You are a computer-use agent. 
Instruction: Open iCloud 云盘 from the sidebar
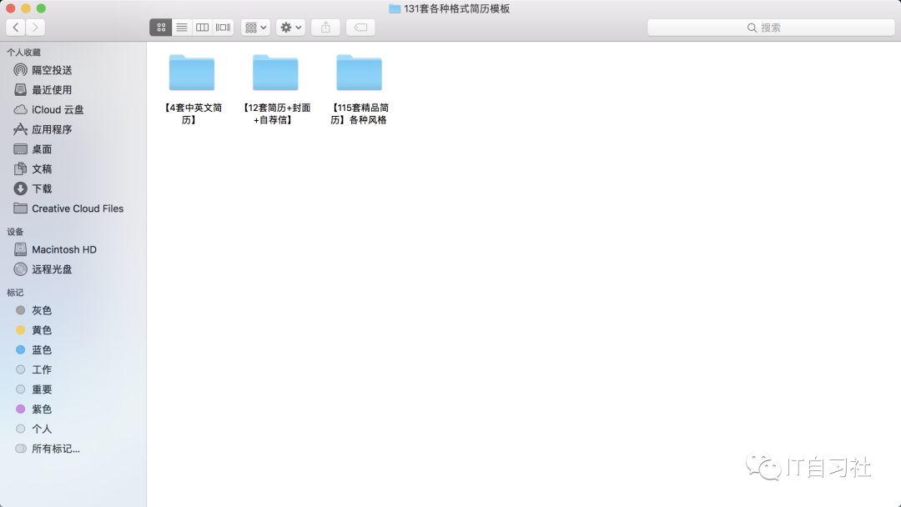50,109
